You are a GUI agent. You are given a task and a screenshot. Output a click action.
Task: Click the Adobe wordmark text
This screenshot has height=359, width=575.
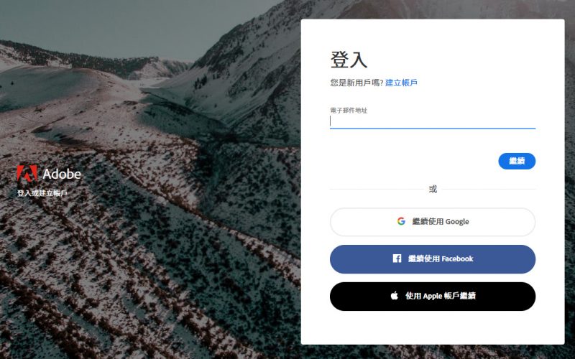(62, 174)
